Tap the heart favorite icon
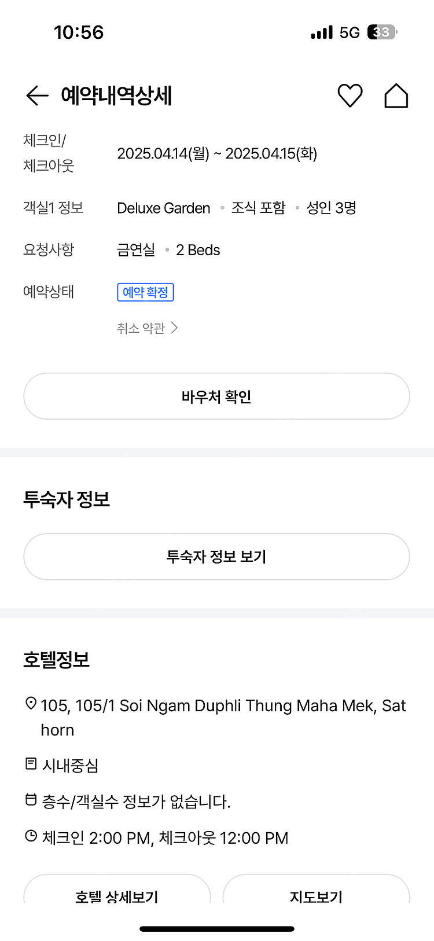The width and height of the screenshot is (434, 941). pos(350,95)
